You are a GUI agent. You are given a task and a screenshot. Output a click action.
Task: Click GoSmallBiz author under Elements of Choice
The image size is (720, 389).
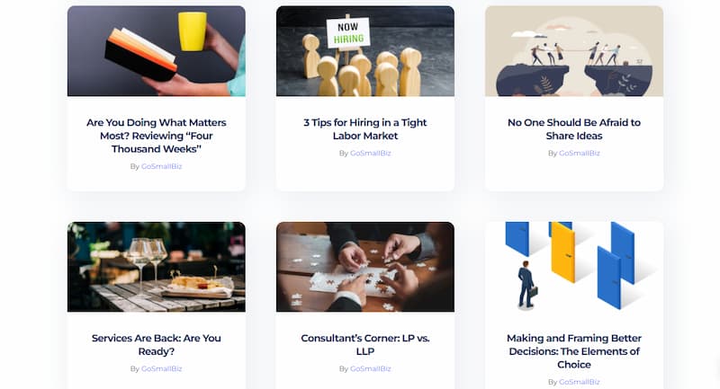580,382
